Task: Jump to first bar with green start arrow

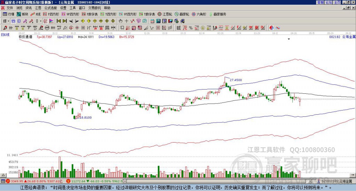Action: pos(58,21)
